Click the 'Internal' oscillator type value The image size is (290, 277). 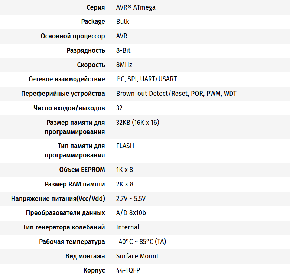click(128, 227)
